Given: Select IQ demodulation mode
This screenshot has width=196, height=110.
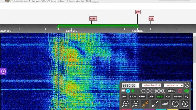Looking at the screenshot, I should (187, 97).
